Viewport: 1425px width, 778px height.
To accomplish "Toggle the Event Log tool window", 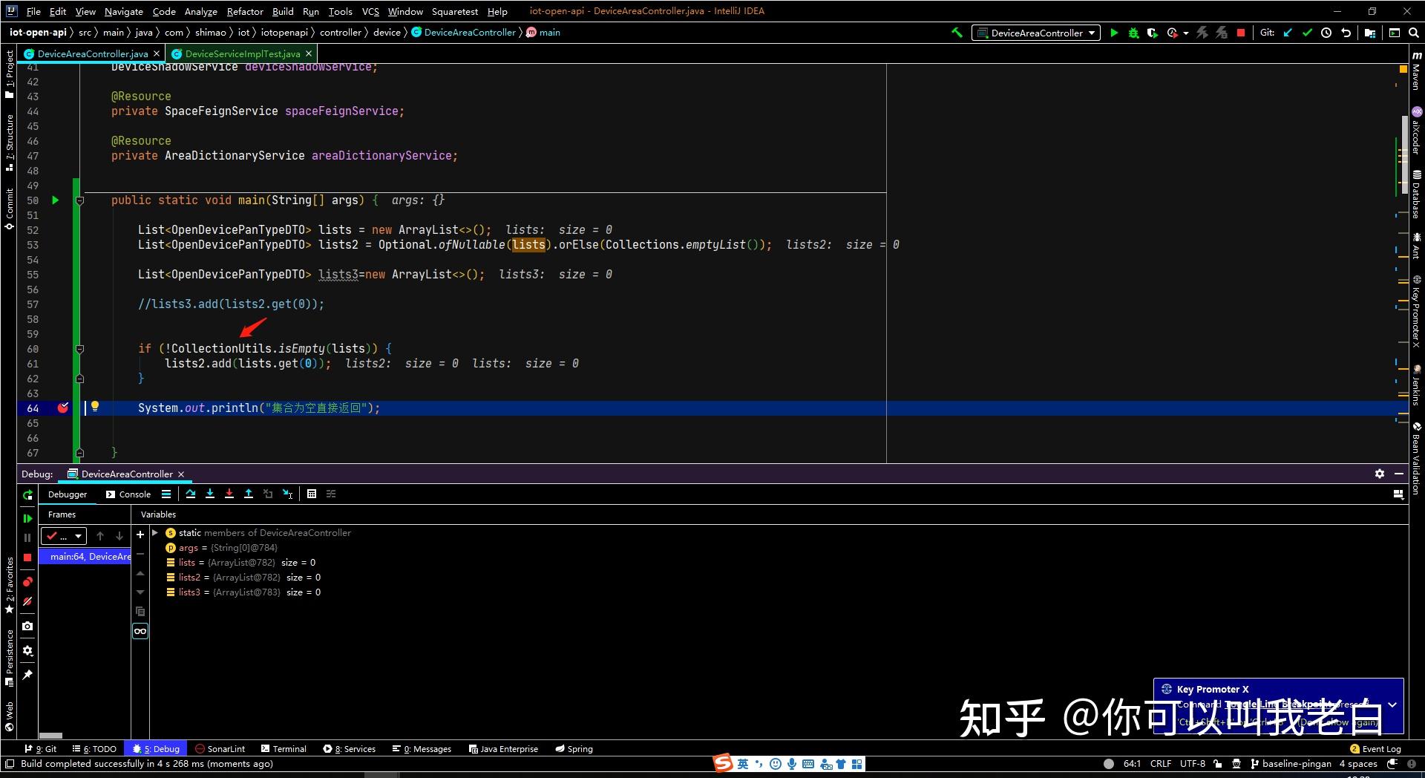I will point(1375,748).
